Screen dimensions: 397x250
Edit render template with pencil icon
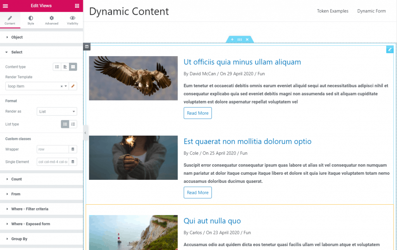[73, 86]
